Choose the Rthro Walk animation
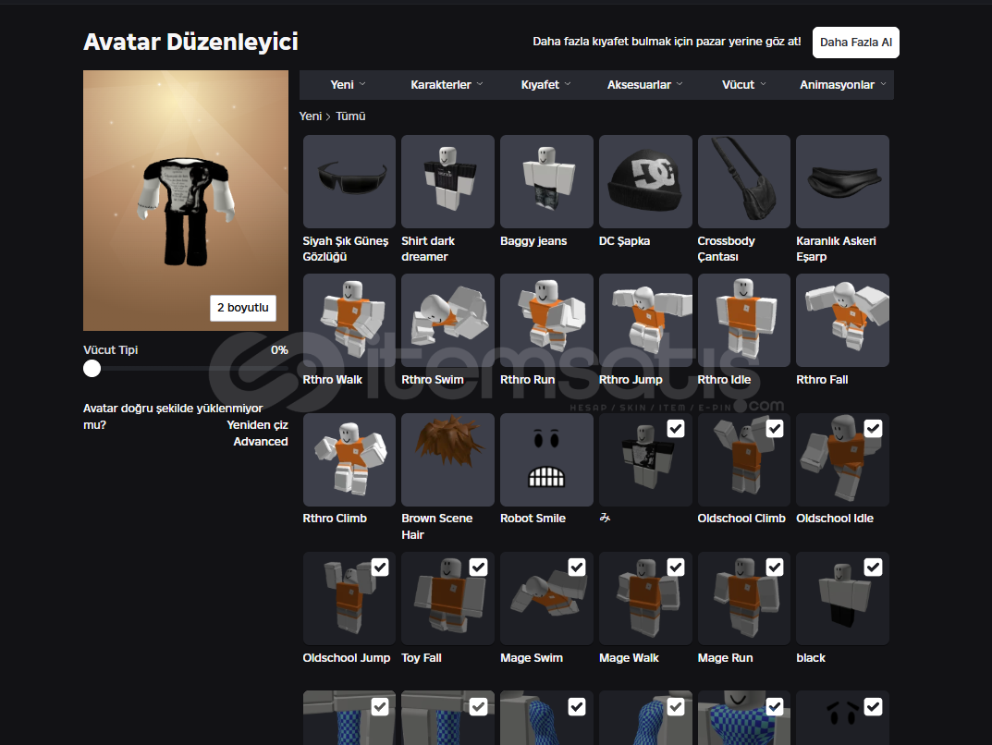992x745 pixels. (x=349, y=320)
